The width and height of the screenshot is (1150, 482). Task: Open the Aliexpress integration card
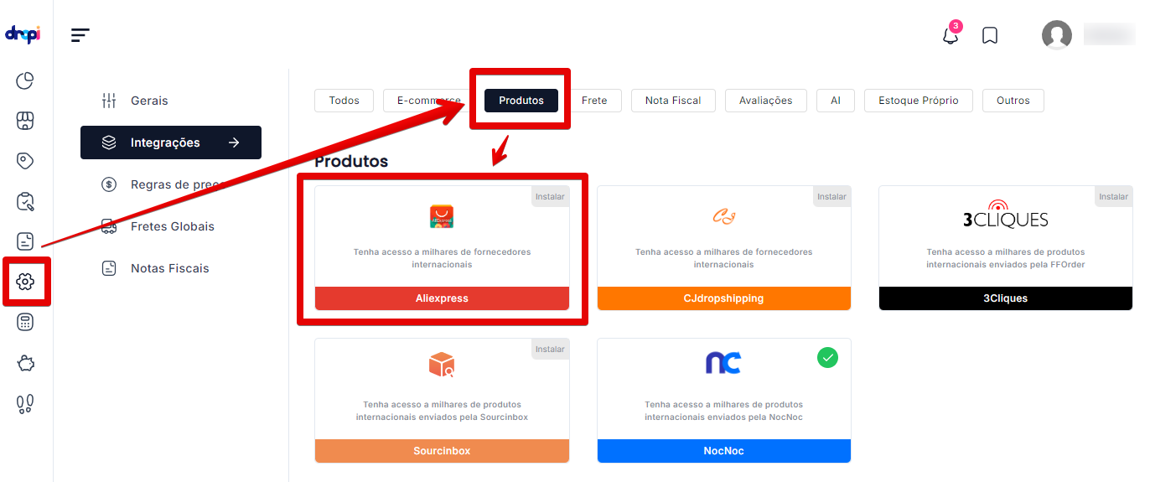pos(442,248)
